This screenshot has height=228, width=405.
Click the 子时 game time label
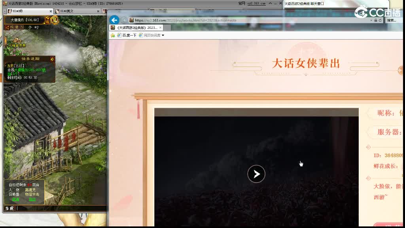pos(34,27)
